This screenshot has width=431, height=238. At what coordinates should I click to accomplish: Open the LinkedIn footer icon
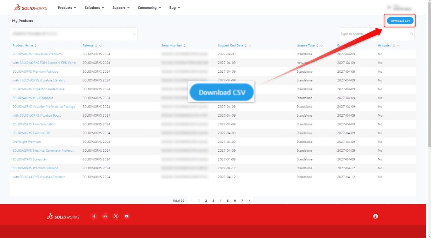105,216
